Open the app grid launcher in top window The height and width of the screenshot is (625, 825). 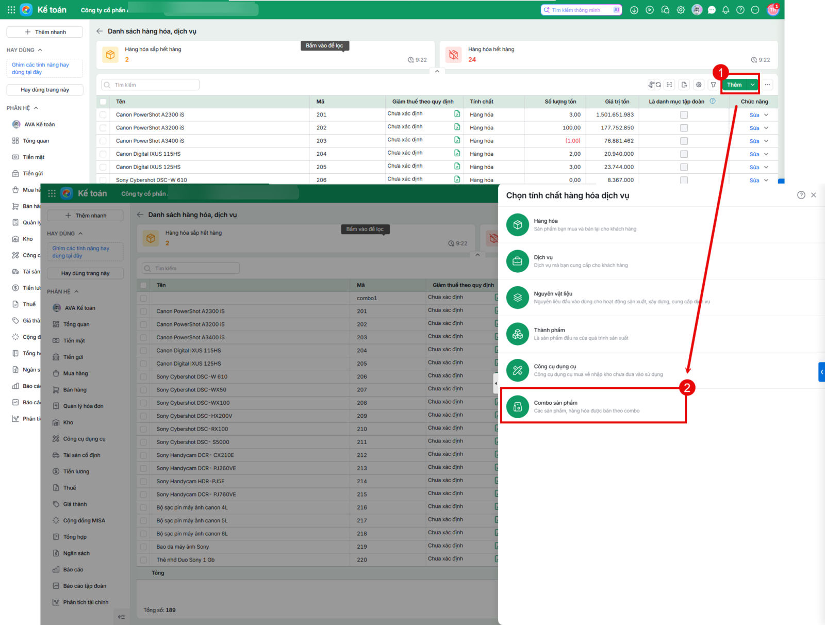pos(11,10)
